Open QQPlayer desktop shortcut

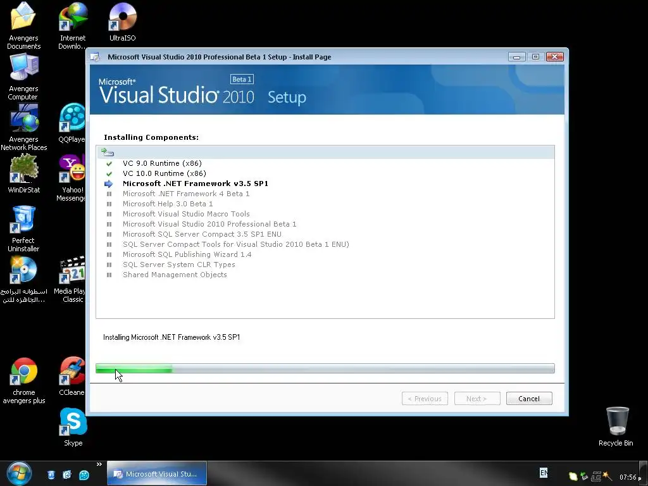coord(72,117)
